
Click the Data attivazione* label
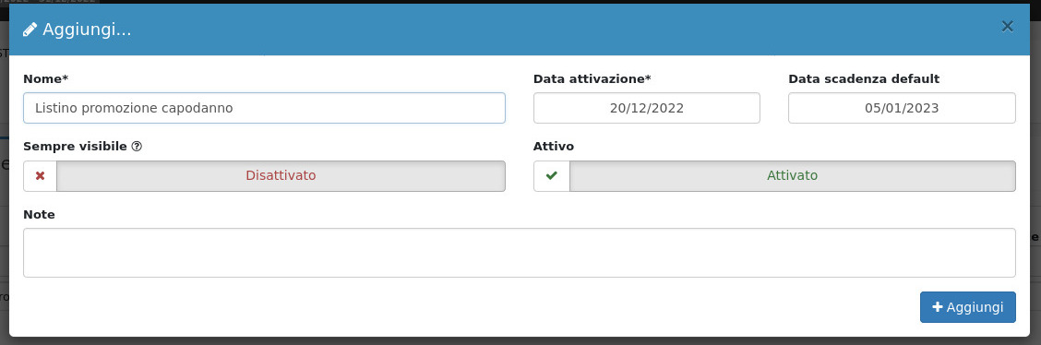(592, 79)
